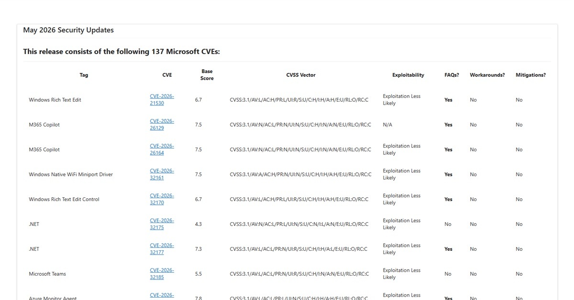Click the 7.3 base score value
This screenshot has height=300, width=574.
pos(199,249)
